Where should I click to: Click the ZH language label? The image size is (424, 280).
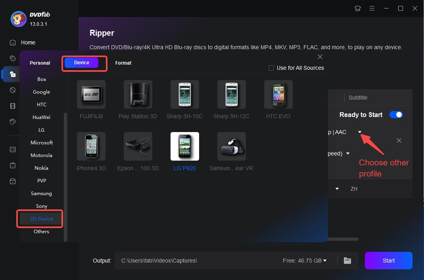[x=354, y=189]
